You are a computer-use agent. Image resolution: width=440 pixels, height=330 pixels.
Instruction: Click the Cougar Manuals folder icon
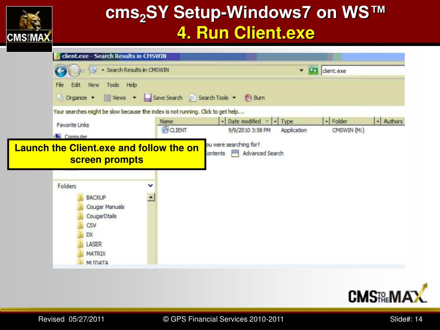point(80,207)
